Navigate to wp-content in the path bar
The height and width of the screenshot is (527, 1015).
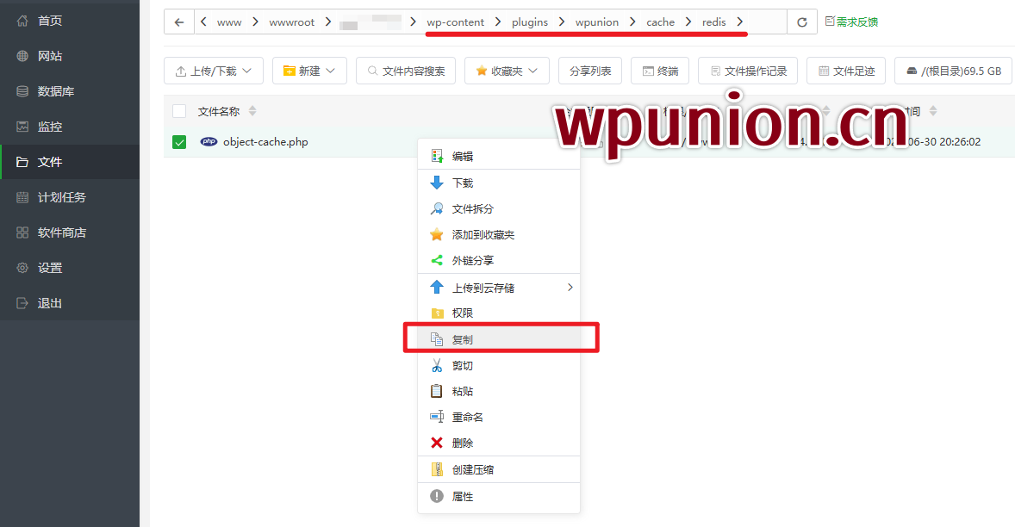tap(455, 22)
